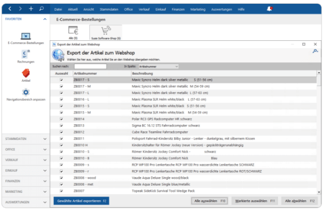
Task: Select row Polar RC3 GPS Radcomputer HR schwarz
Action: click(x=184, y=119)
